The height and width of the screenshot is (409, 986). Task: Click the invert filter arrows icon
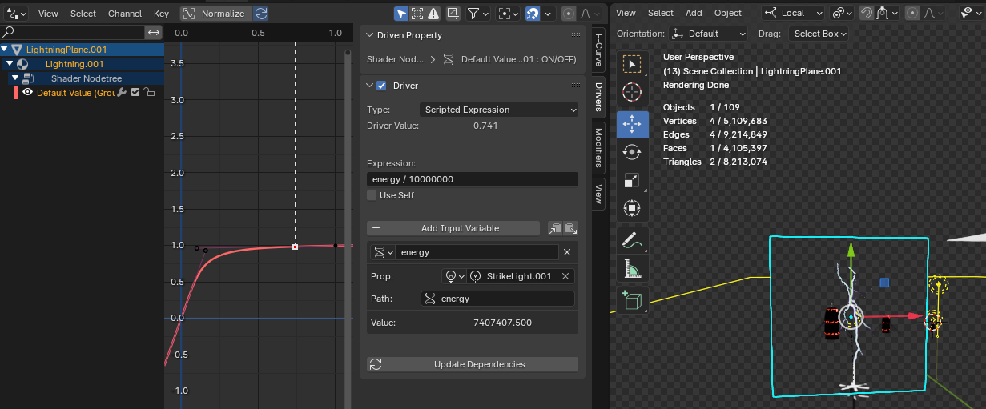(x=154, y=32)
